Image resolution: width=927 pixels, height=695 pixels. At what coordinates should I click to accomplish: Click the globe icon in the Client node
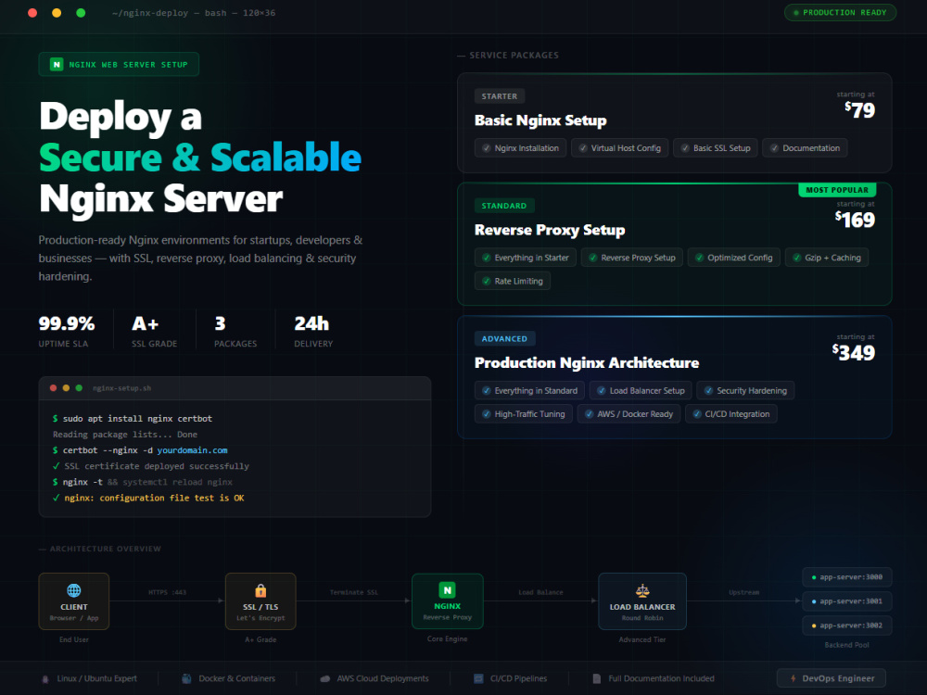(x=74, y=589)
